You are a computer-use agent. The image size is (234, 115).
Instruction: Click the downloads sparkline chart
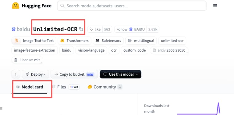(x=199, y=108)
